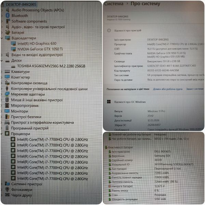
Task: Click the Диски drive icon
Action: pyautogui.click(x=7, y=61)
